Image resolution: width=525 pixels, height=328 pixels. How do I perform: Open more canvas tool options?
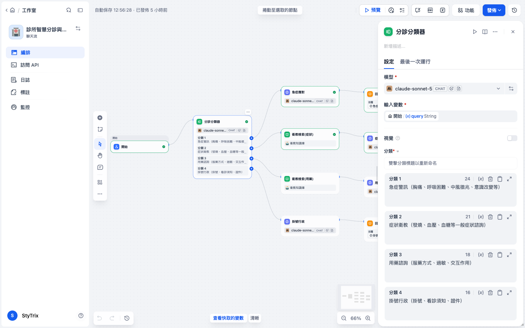[100, 194]
